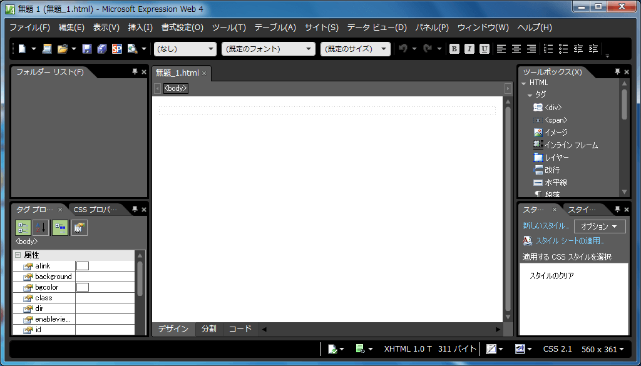Collapse the タグ toolbox subgroup
Viewport: 641px width, 366px height.
coord(530,95)
